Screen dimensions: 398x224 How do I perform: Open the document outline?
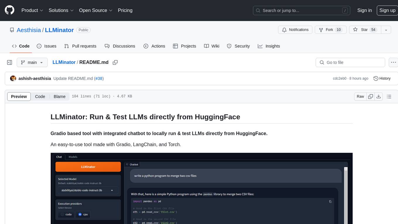(389, 96)
